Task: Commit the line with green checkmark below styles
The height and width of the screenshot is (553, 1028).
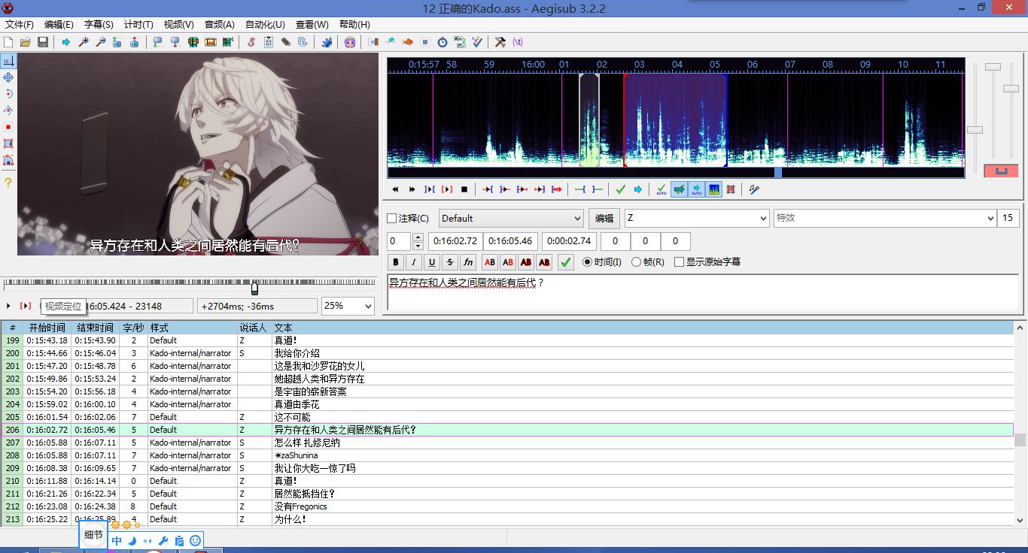Action: 567,262
